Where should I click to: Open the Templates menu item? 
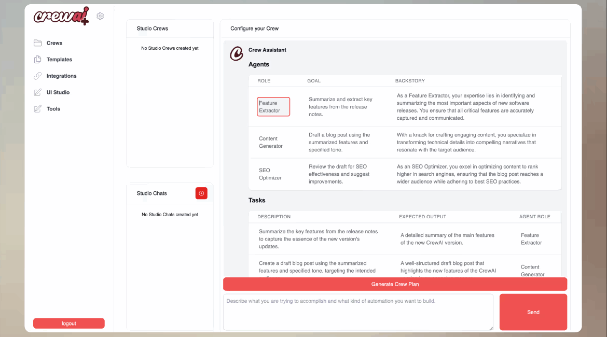coord(59,60)
